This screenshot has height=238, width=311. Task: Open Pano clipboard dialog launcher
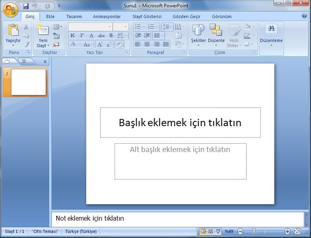click(29, 52)
